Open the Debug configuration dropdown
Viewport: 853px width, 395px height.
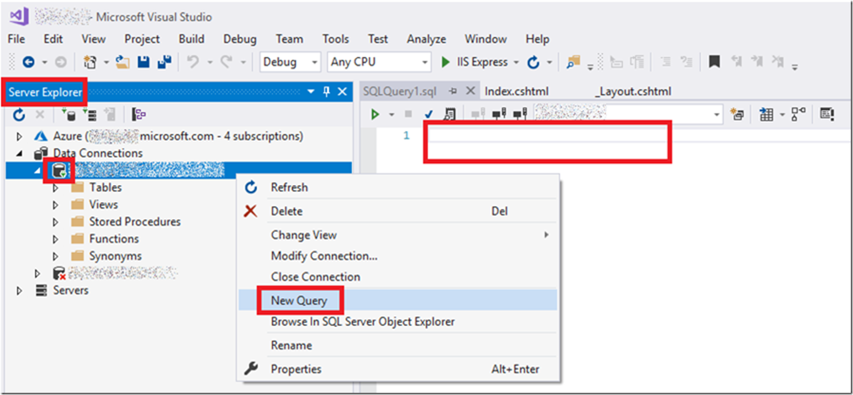tap(290, 62)
